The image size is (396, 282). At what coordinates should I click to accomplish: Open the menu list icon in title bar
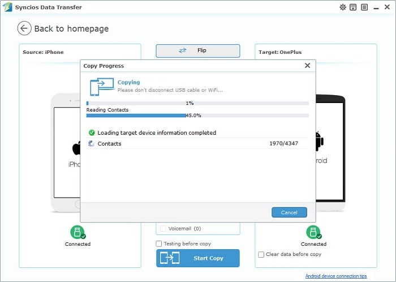364,7
